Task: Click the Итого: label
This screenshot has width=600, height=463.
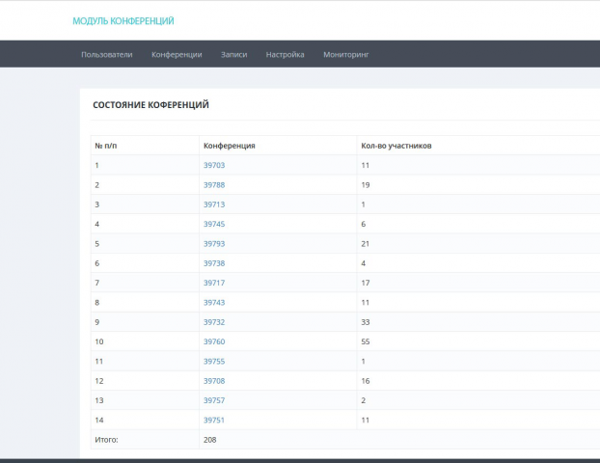Action: [x=106, y=440]
